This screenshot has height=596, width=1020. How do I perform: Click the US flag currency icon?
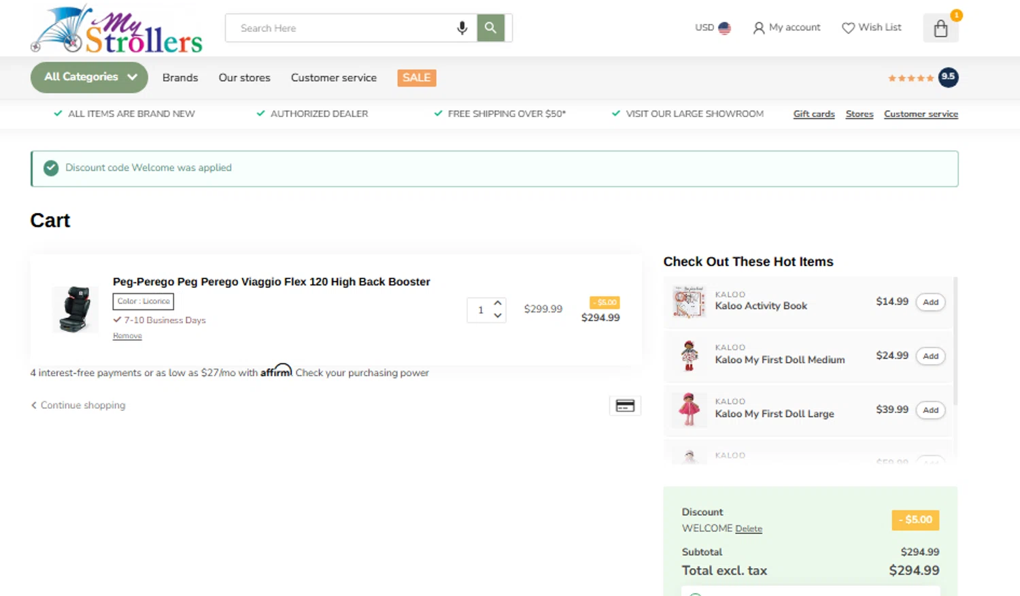point(724,28)
